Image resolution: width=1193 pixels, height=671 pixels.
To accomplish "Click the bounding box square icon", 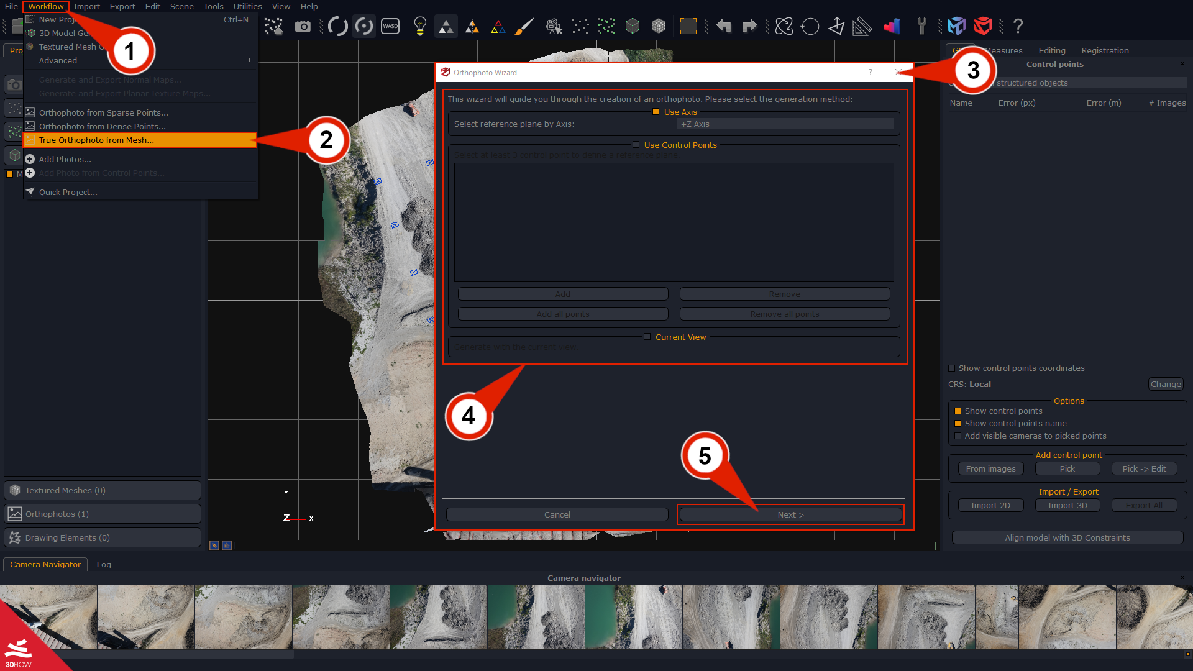I will (688, 26).
